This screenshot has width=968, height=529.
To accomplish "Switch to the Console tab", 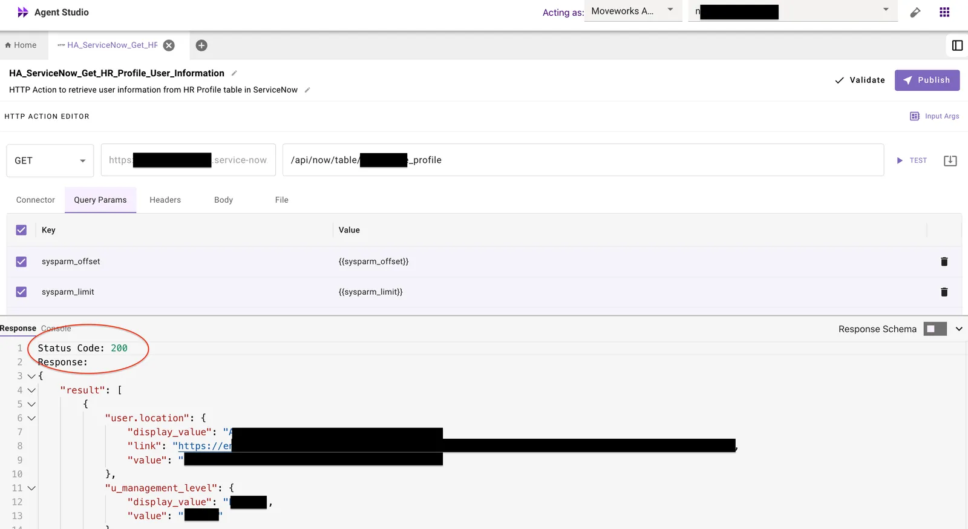I will coord(56,329).
